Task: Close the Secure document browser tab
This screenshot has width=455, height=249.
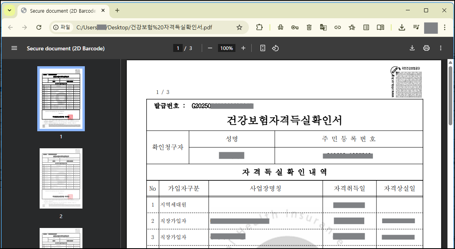Action: (x=103, y=11)
